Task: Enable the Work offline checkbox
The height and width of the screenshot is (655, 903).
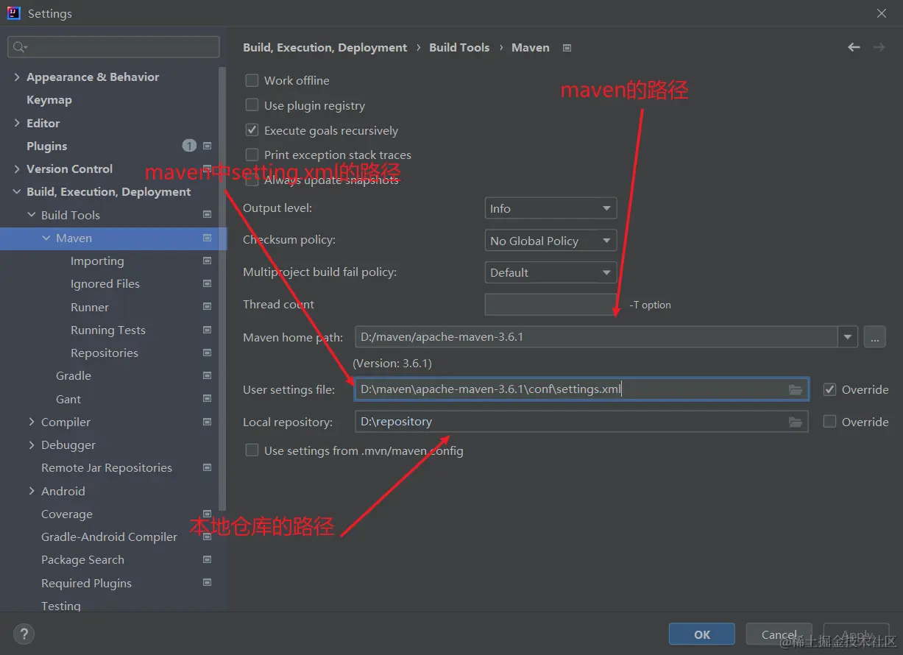Action: click(252, 80)
